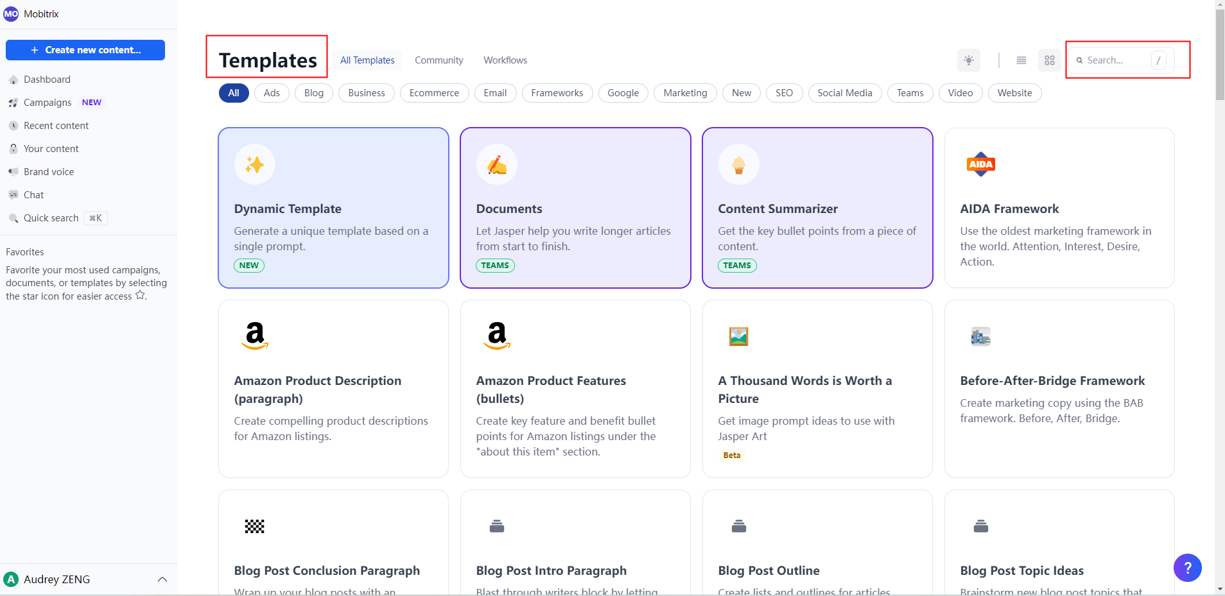Filter templates by Email
The image size is (1225, 596).
(495, 93)
